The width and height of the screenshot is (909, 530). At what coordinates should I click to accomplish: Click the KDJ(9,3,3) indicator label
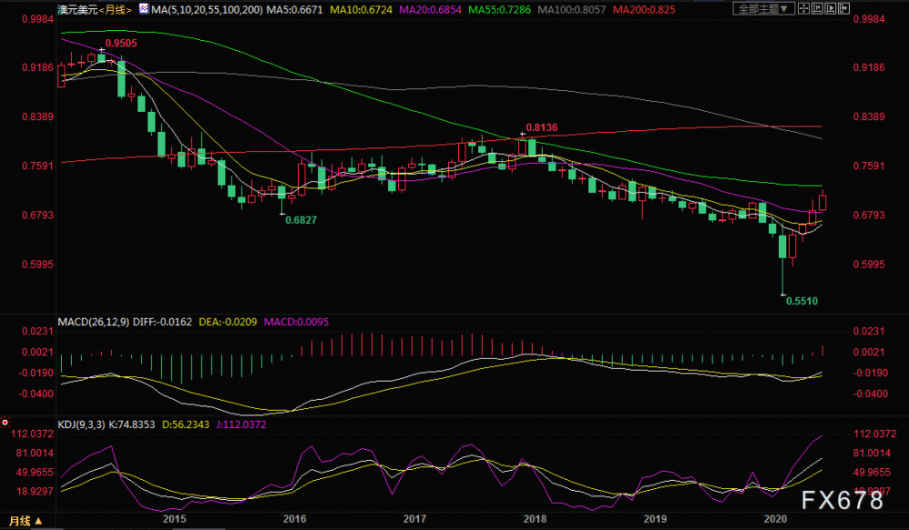point(81,425)
